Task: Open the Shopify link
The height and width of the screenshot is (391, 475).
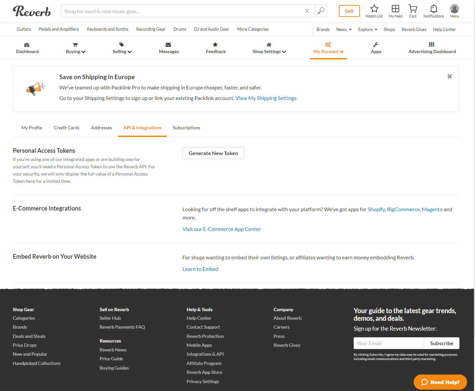Action: point(376,209)
